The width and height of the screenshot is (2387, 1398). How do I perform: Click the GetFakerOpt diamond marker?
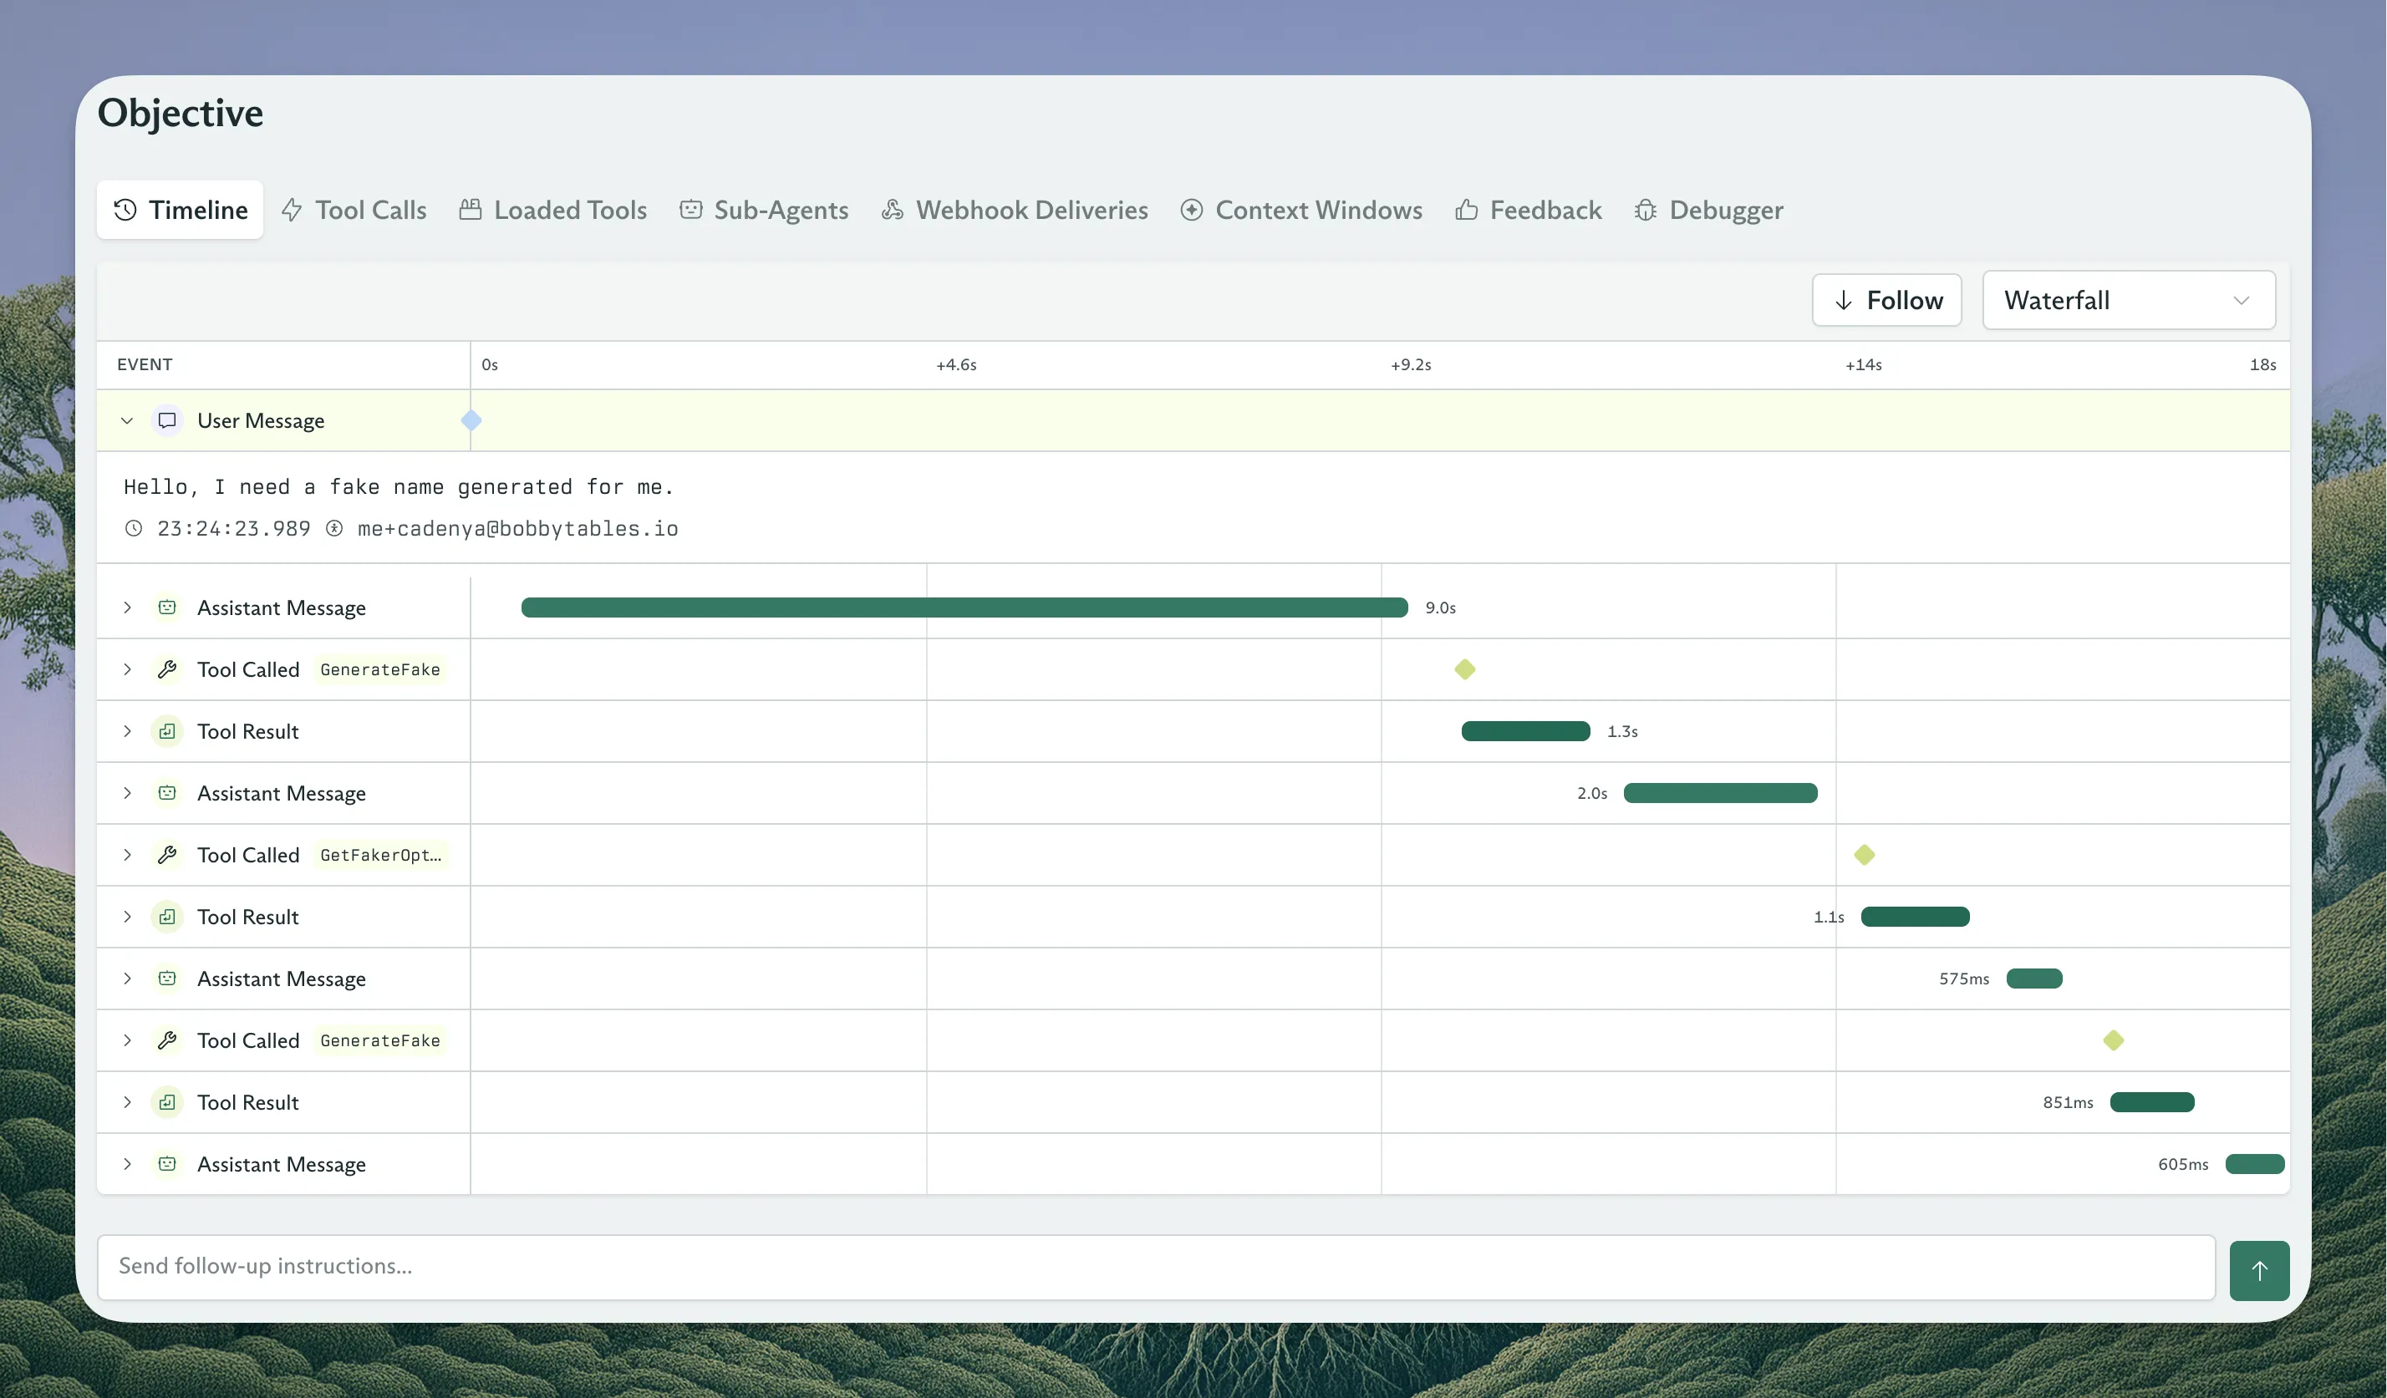[x=1865, y=856]
